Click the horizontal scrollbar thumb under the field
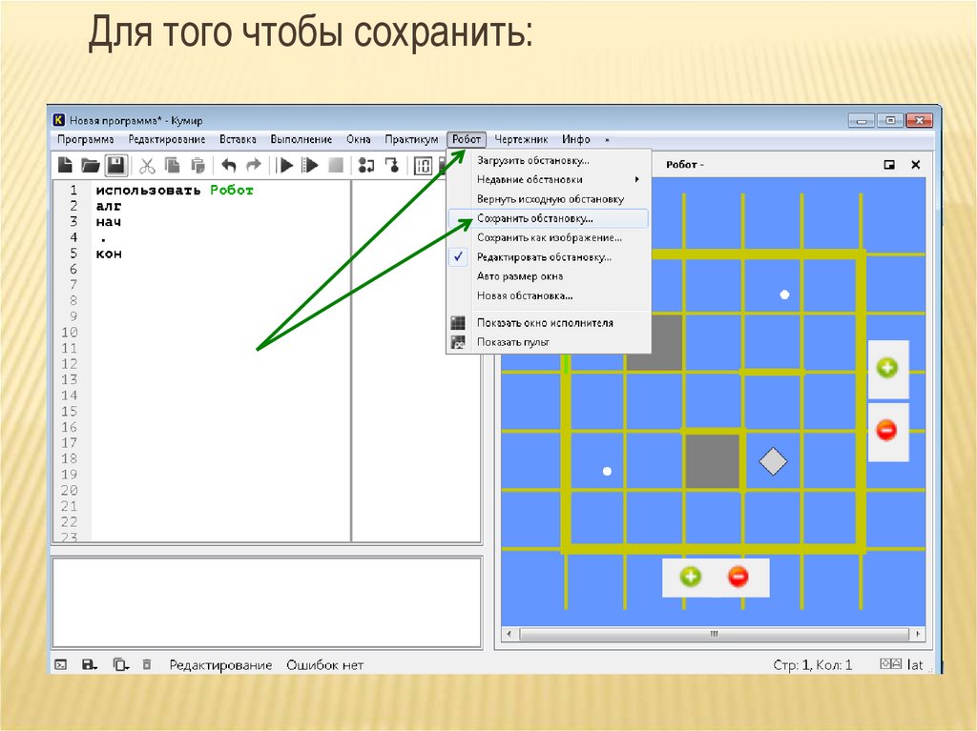Image resolution: width=977 pixels, height=731 pixels. [x=714, y=634]
